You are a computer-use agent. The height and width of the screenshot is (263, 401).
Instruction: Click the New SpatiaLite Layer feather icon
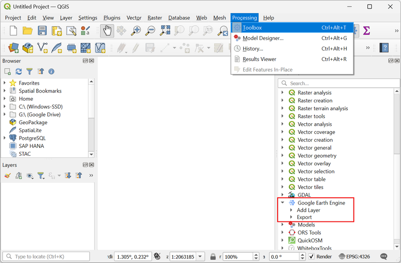point(57,48)
